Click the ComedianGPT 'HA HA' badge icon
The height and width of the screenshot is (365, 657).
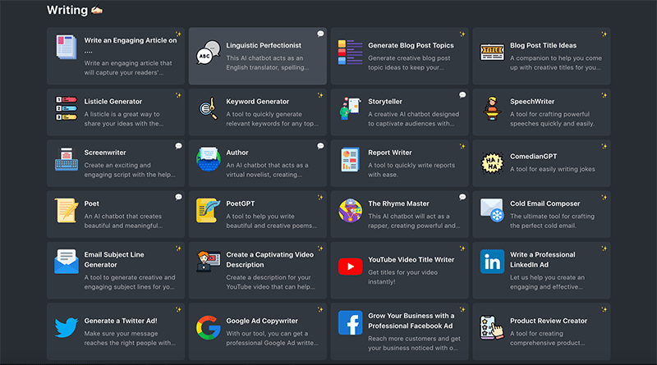point(492,163)
